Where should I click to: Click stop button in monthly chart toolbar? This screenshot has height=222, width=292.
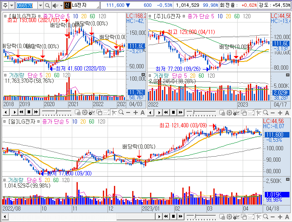pyautogui.click(x=28, y=112)
